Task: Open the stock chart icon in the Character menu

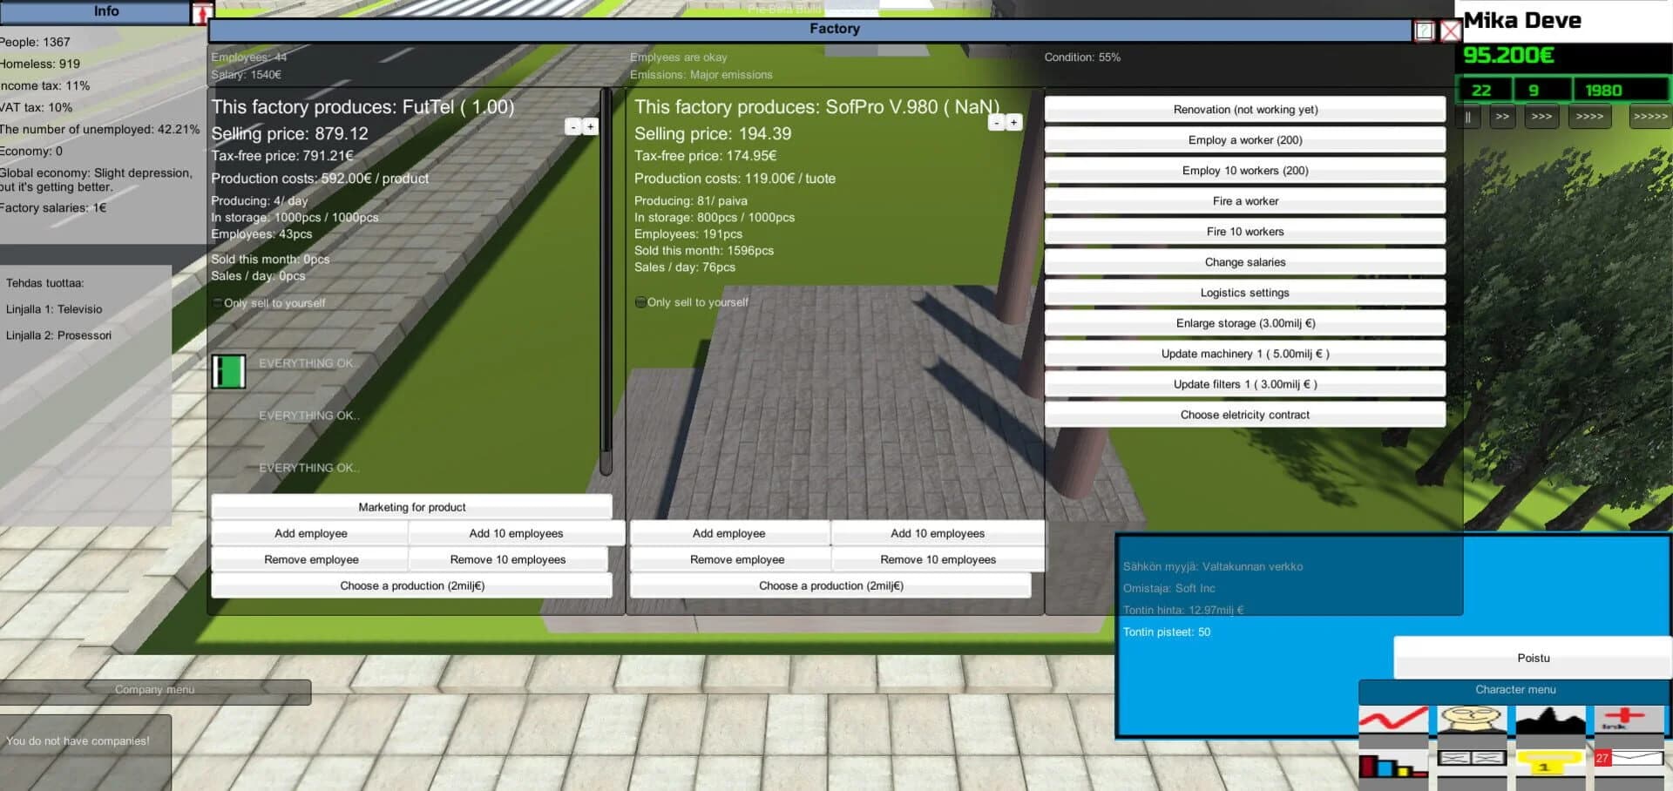Action: 1394,719
